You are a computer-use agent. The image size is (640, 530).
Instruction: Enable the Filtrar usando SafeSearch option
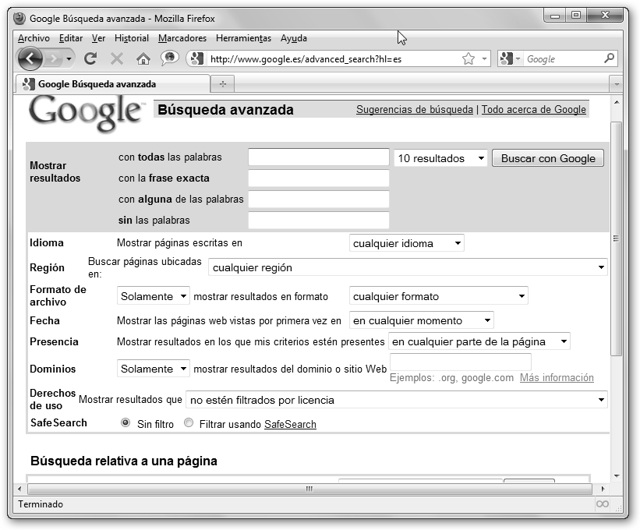point(189,423)
